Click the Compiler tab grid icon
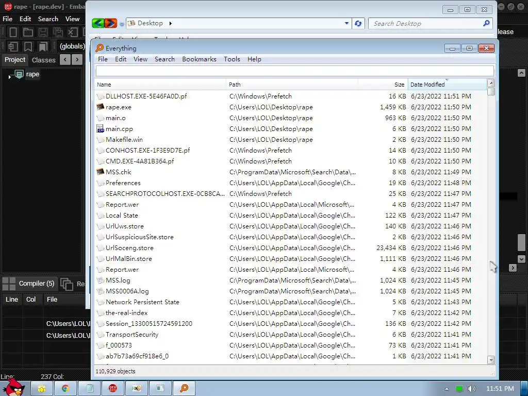Viewport: 528px width, 396px height. tap(9, 284)
